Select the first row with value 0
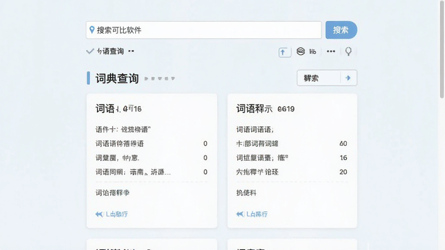445x250 pixels. click(x=151, y=144)
